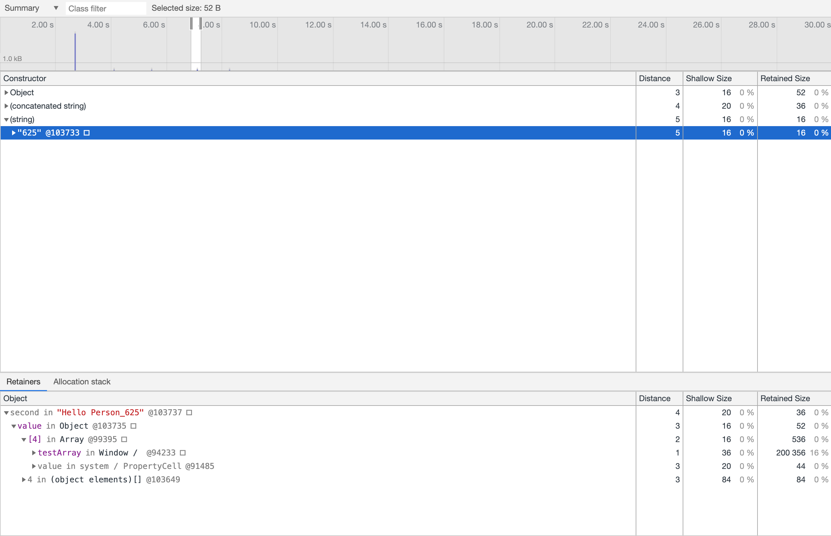Expand value in system / PropertyCell row
The height and width of the screenshot is (536, 831).
(x=34, y=466)
